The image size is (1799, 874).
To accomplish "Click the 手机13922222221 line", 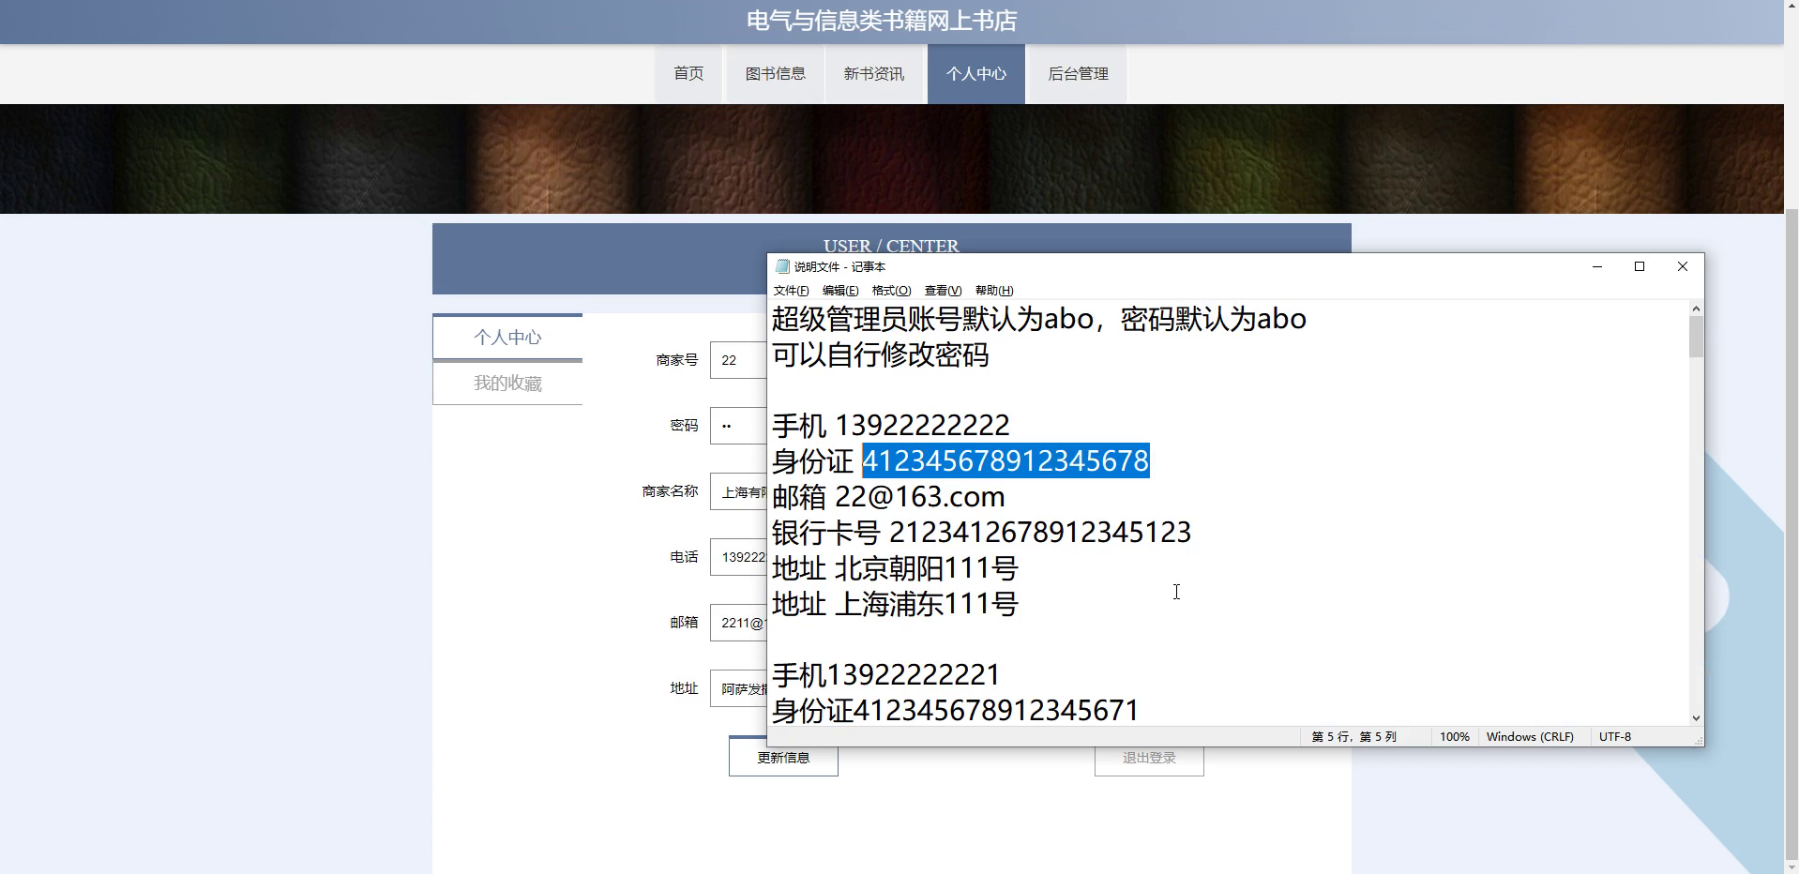I will (x=886, y=675).
